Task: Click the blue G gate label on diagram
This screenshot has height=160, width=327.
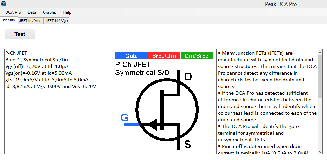Action: (x=124, y=118)
